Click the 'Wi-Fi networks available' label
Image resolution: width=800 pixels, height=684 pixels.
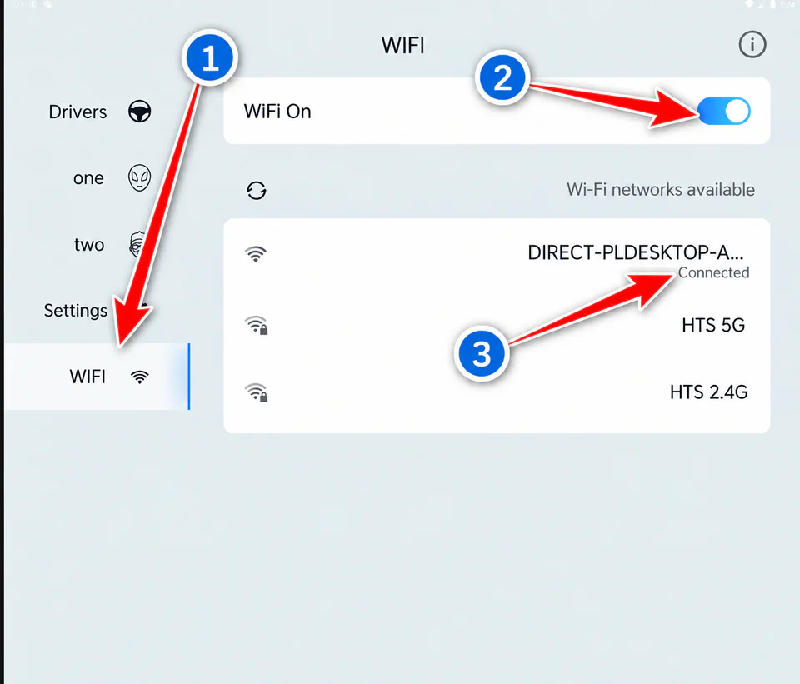661,190
